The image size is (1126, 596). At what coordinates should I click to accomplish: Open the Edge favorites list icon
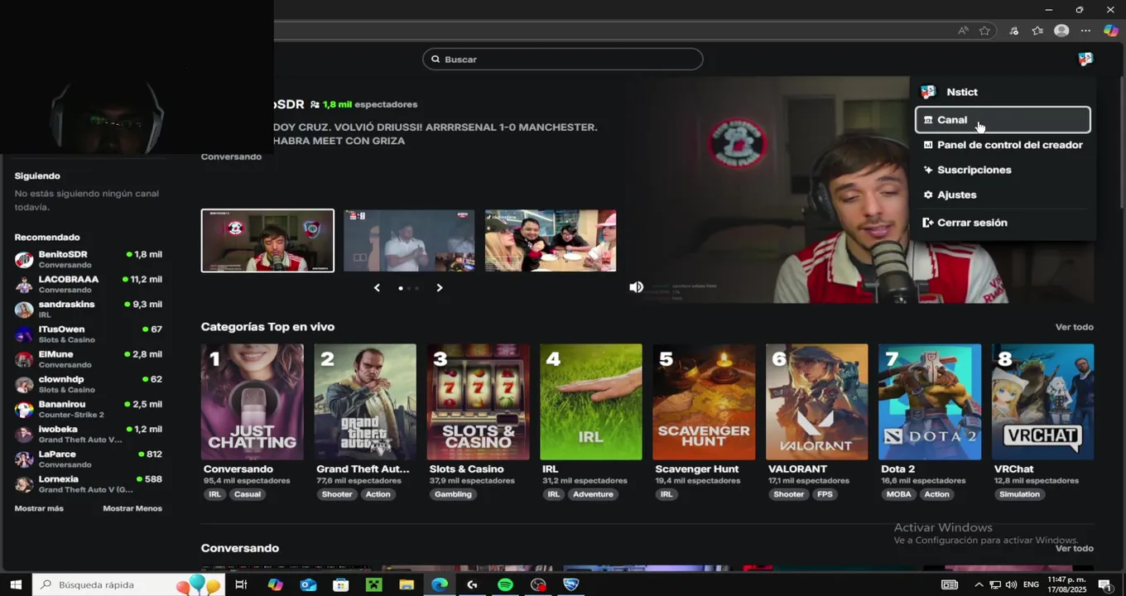coord(1037,31)
